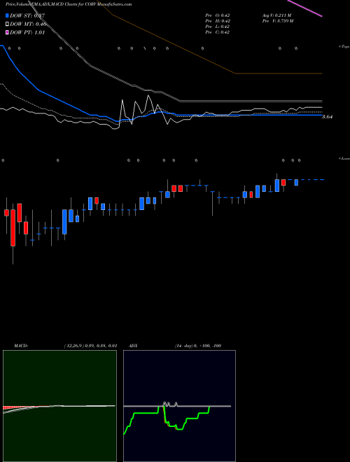Click the 'Pre L: 0.42' low value

218,27
